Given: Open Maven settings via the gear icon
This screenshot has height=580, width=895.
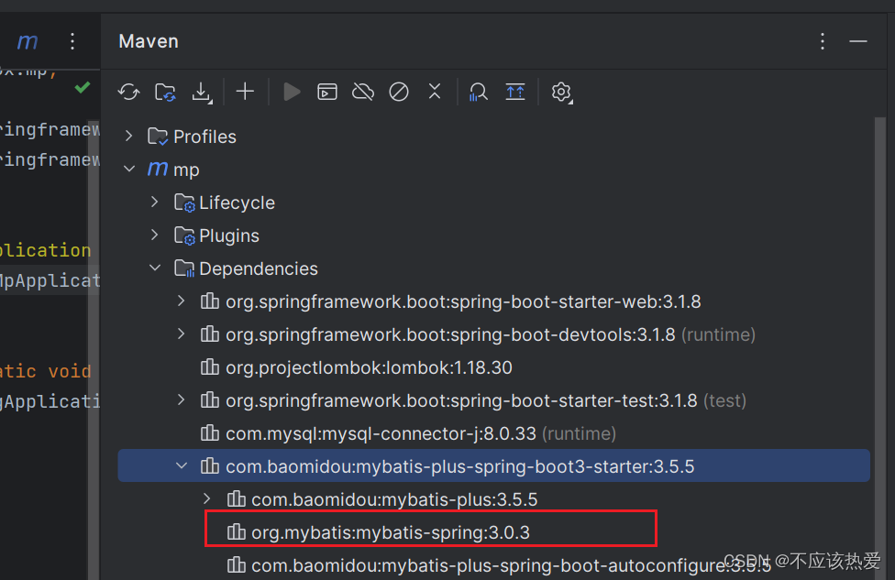Looking at the screenshot, I should coord(562,92).
